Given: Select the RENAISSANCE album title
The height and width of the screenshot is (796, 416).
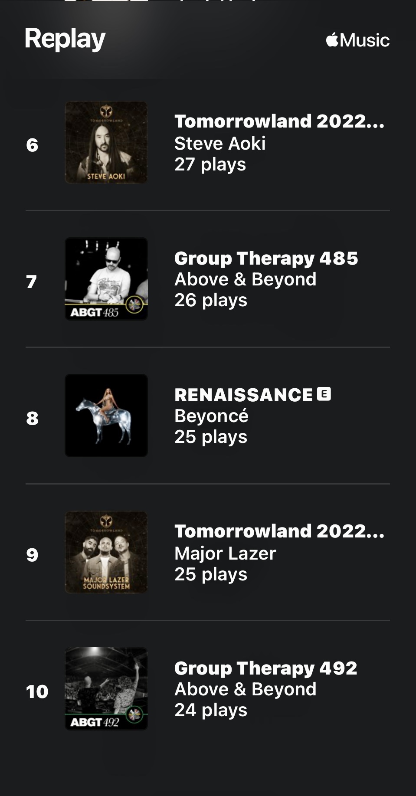Looking at the screenshot, I should (243, 395).
